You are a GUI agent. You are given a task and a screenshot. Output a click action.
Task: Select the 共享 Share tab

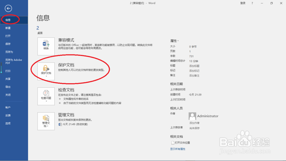pos(14,79)
